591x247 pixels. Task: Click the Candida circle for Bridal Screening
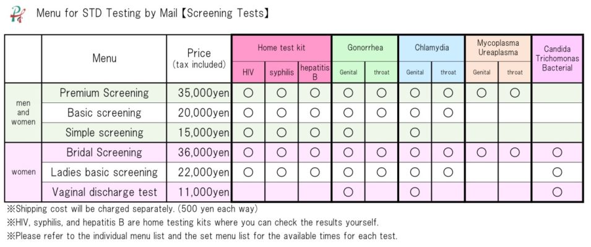[557, 153]
